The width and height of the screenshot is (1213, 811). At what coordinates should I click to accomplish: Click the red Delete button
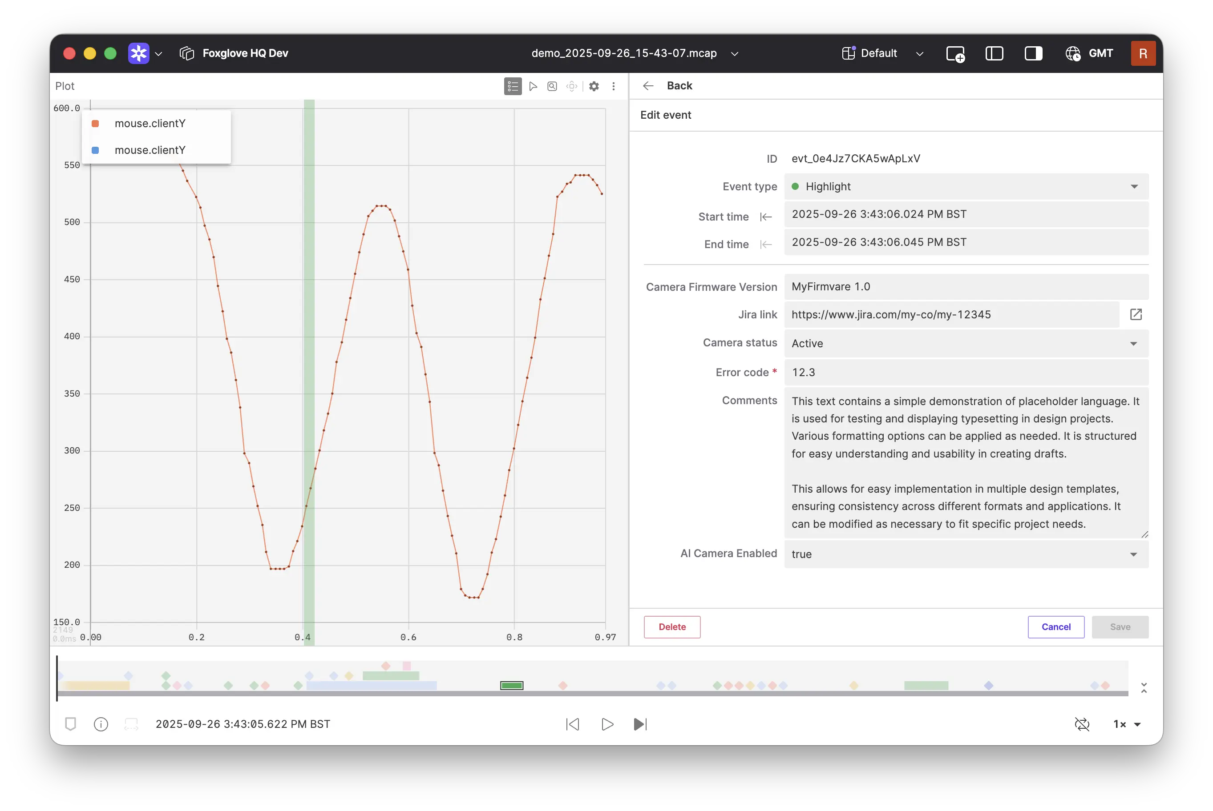tap(672, 627)
